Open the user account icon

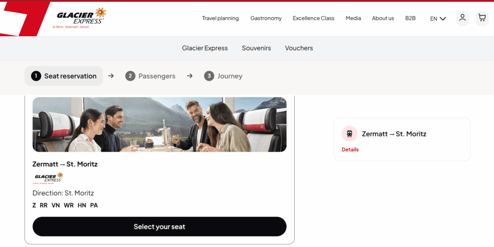[x=462, y=18]
